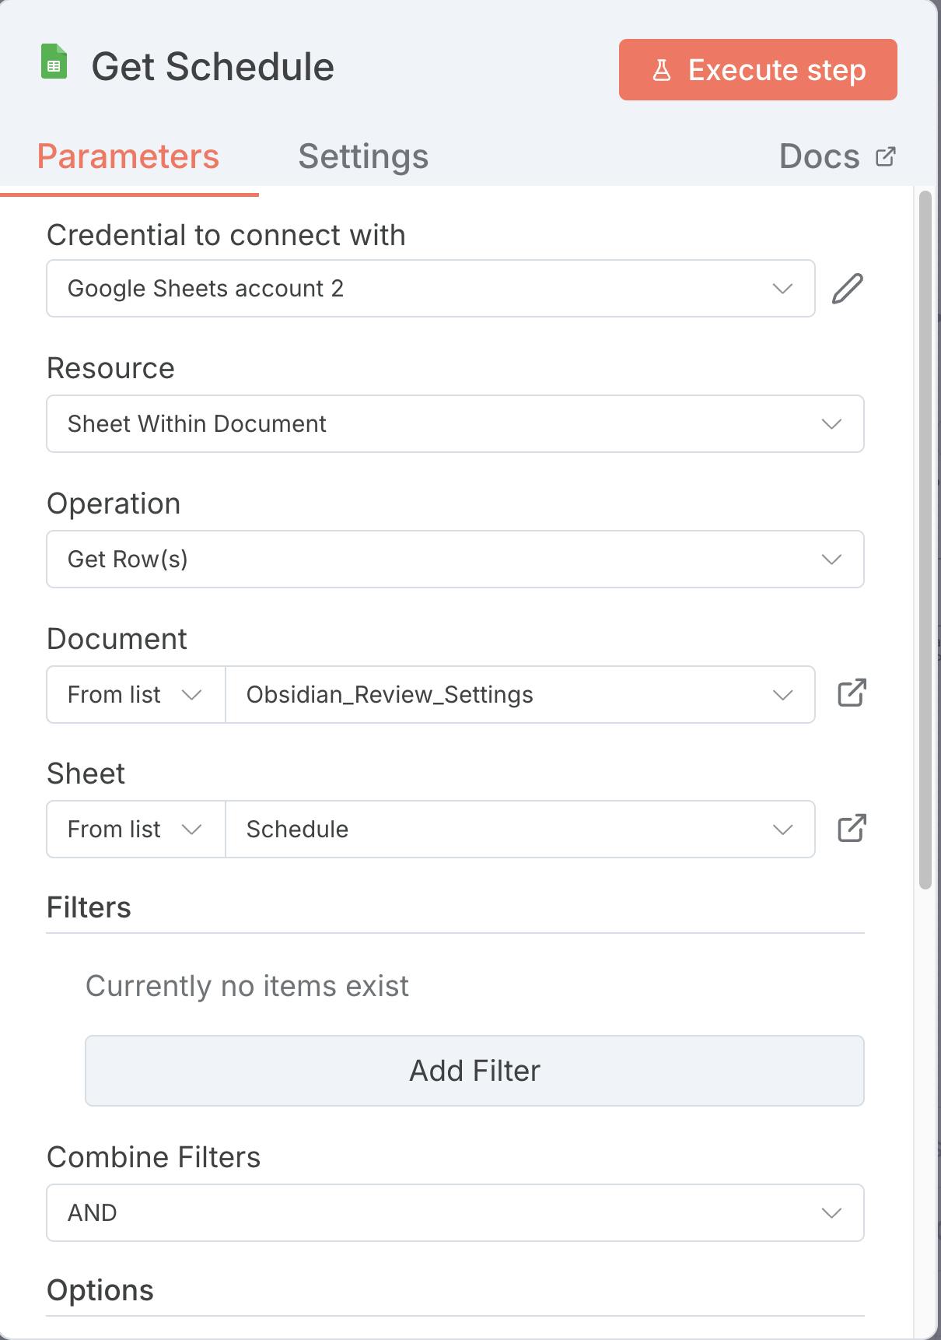Open the Resource dropdown
Image resolution: width=941 pixels, height=1340 pixels.
click(455, 424)
